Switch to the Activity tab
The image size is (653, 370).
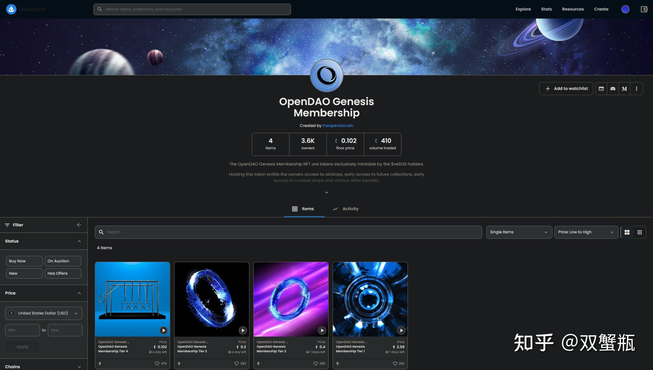click(346, 209)
